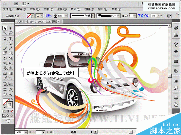Select the Line Segment tool

(x=5, y=43)
